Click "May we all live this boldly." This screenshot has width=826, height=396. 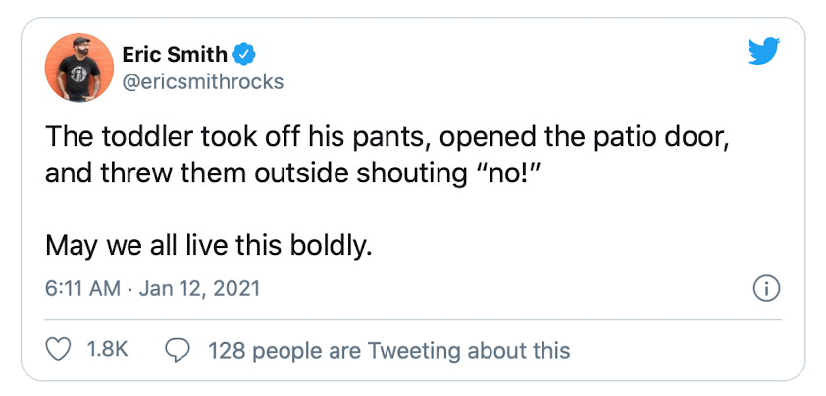pos(209,244)
